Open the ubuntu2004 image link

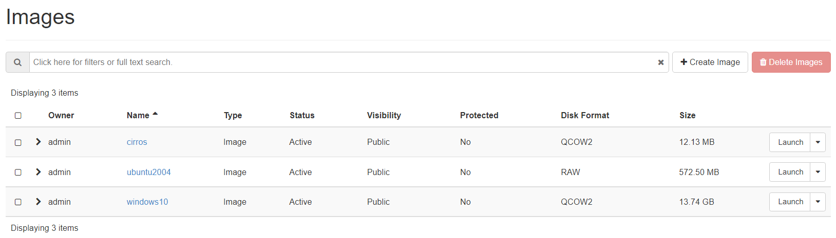148,172
